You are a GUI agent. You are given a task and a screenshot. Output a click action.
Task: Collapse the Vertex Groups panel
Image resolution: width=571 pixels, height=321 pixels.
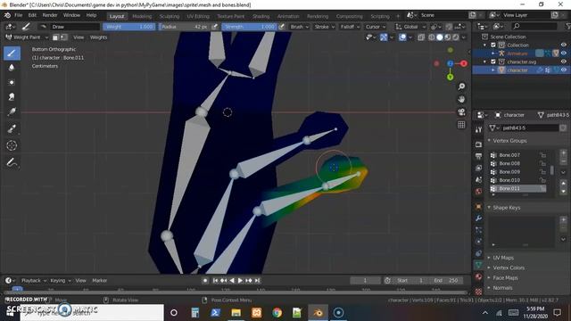pyautogui.click(x=509, y=141)
